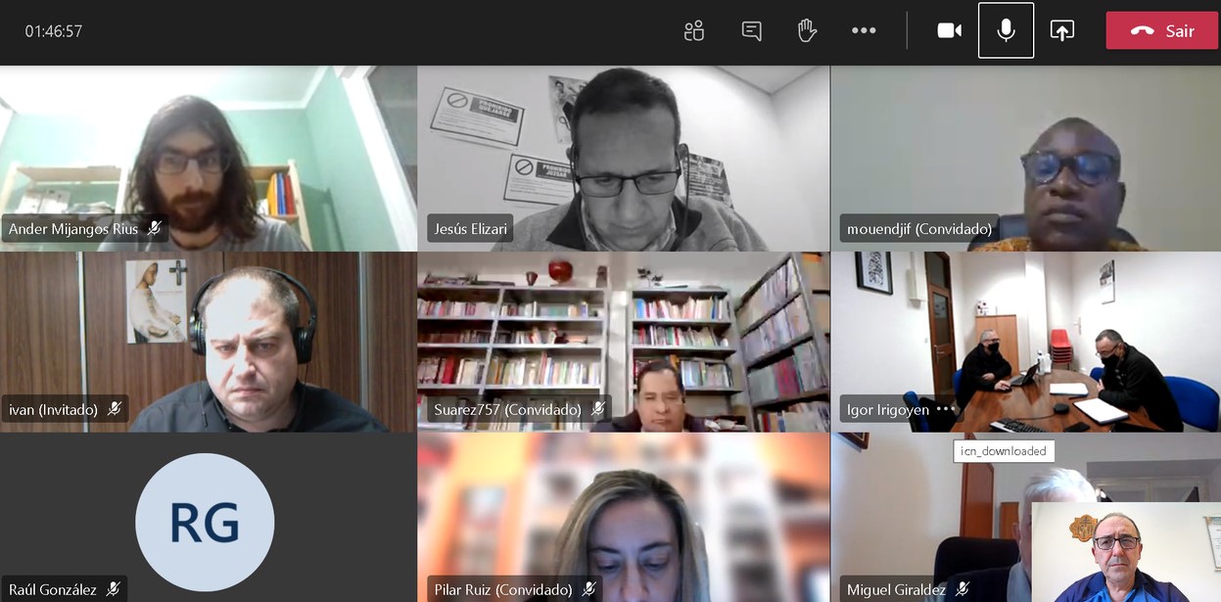This screenshot has height=602, width=1221.
Task: Click muted mic icon beside Ander Mijangos Rius
Action: point(155,229)
